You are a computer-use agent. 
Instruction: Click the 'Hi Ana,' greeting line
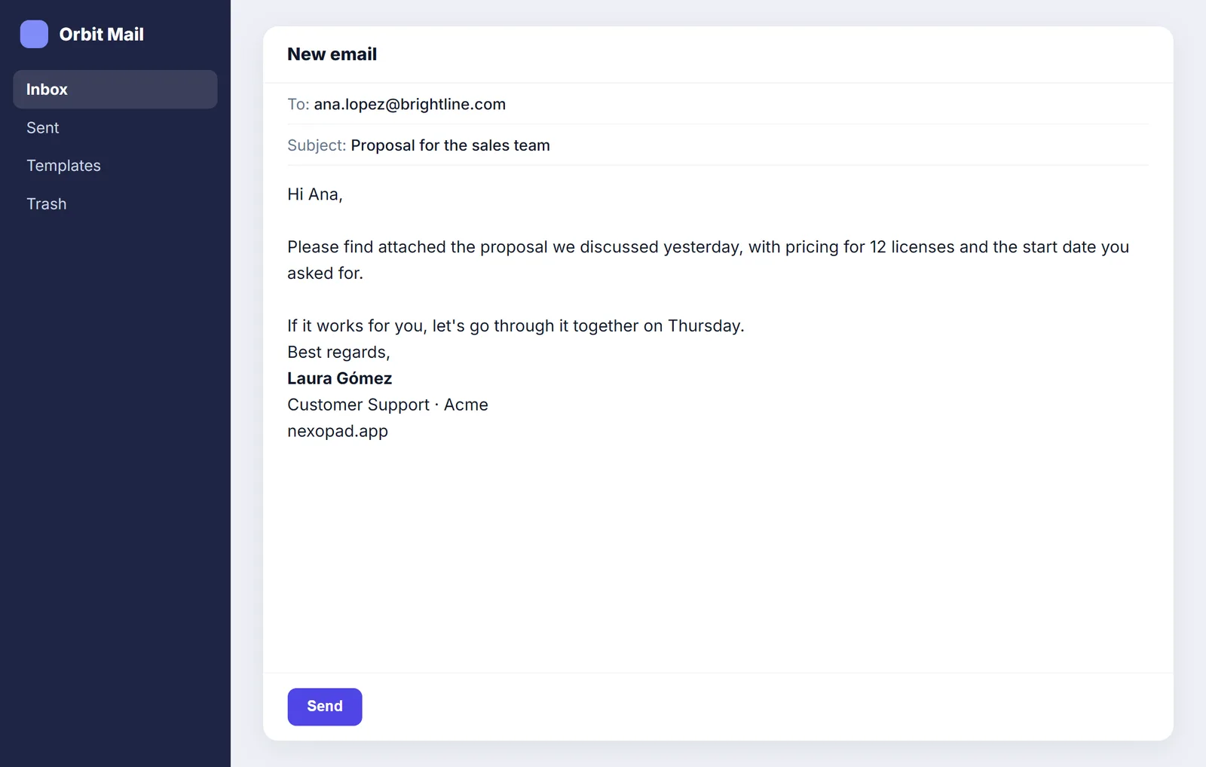314,194
